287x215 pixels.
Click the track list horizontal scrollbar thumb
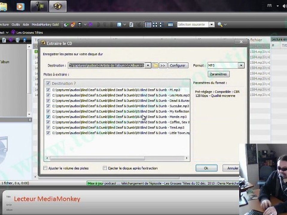(x=97, y=158)
